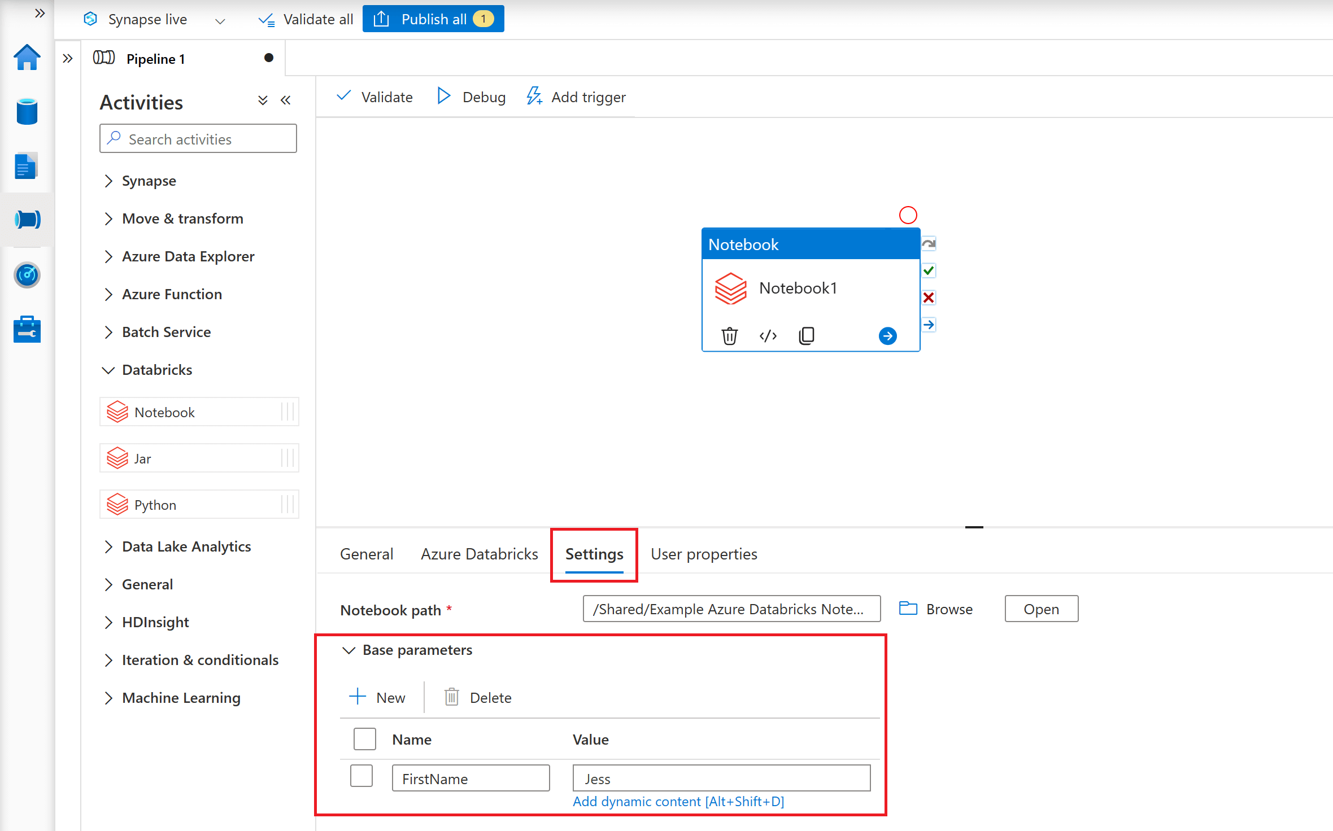This screenshot has height=831, width=1333.
Task: Expand the resource explorer pane
Action: point(68,58)
